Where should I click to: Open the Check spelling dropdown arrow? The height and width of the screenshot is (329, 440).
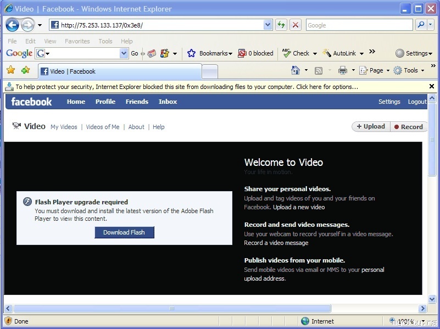pos(315,54)
